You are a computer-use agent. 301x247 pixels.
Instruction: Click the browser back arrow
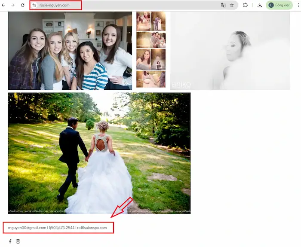click(4, 5)
